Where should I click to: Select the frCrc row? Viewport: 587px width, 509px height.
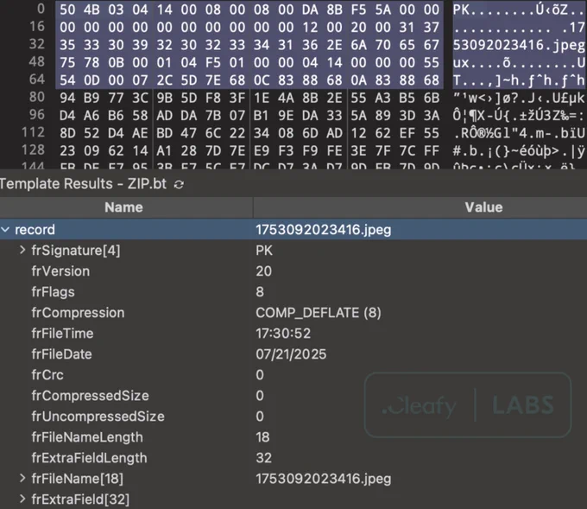click(293, 375)
